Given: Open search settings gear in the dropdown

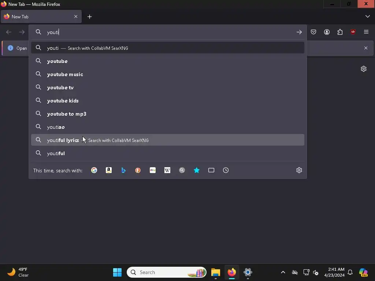Looking at the screenshot, I should (x=299, y=170).
